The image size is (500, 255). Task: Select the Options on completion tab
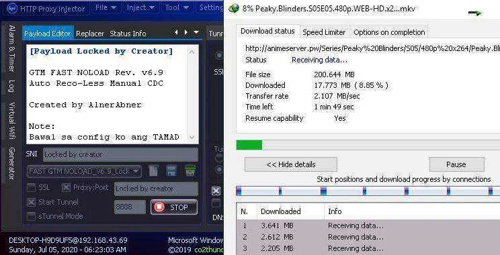pyautogui.click(x=389, y=32)
